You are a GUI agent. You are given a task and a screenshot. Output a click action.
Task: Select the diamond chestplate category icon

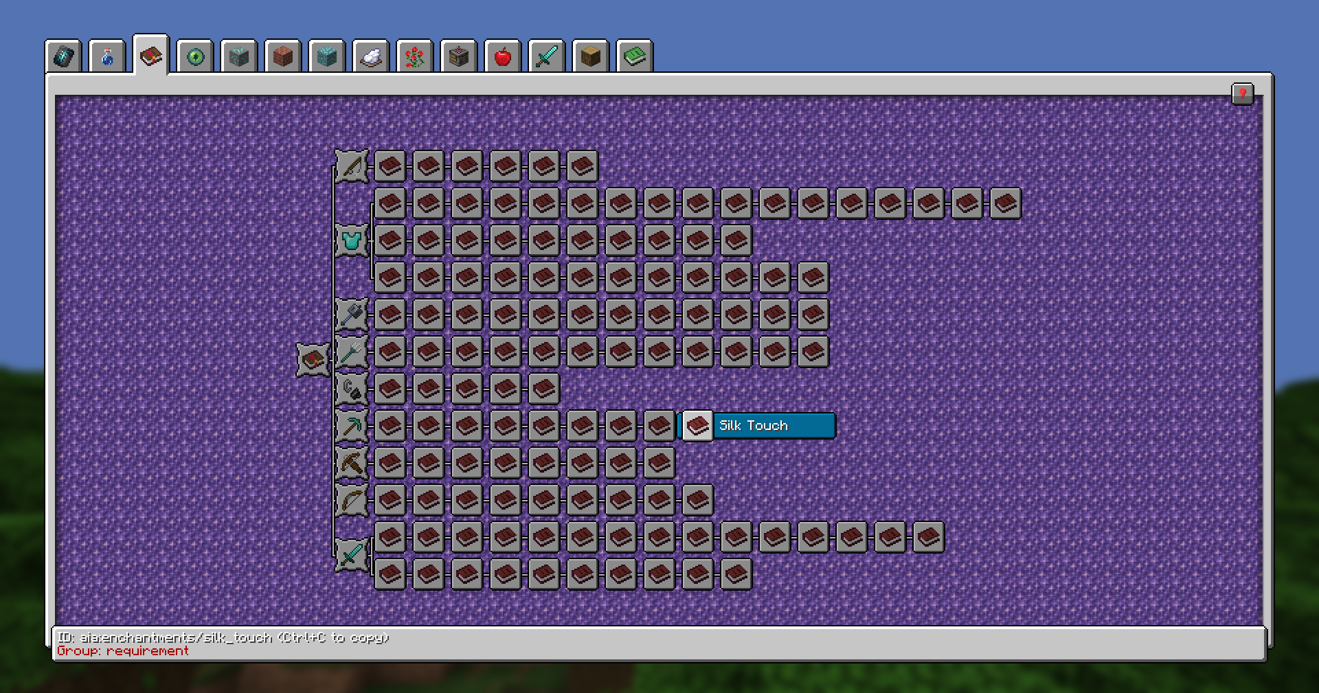click(352, 240)
